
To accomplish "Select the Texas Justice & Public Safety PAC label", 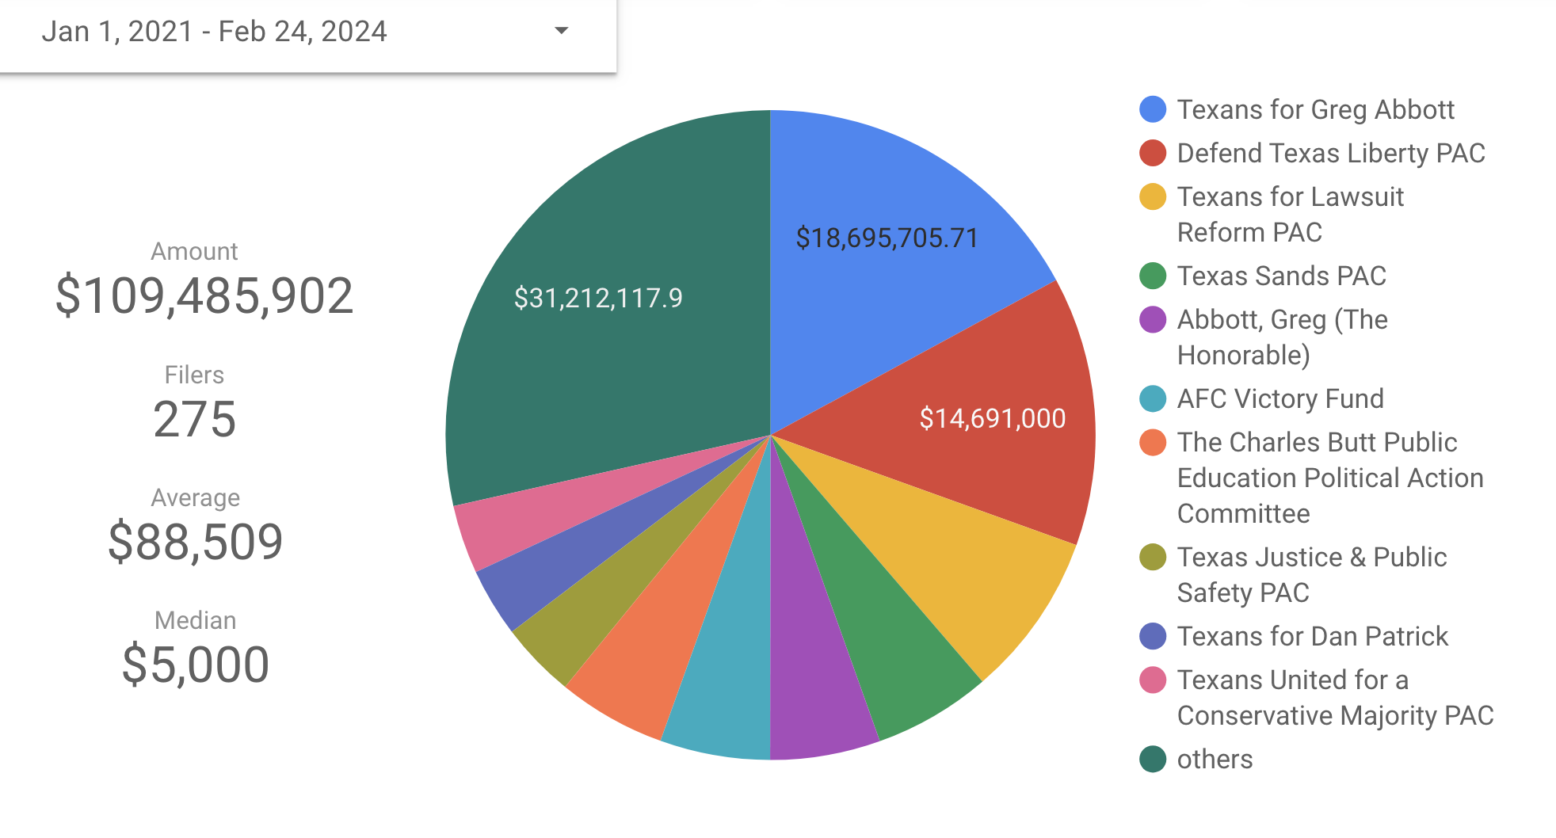I will click(x=1312, y=575).
